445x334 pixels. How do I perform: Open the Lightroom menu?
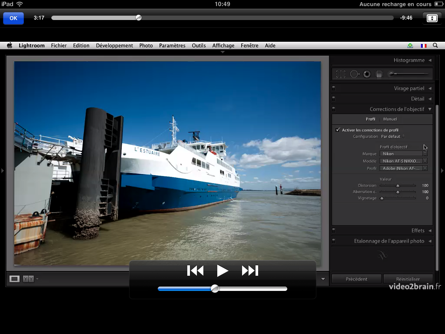tap(31, 45)
